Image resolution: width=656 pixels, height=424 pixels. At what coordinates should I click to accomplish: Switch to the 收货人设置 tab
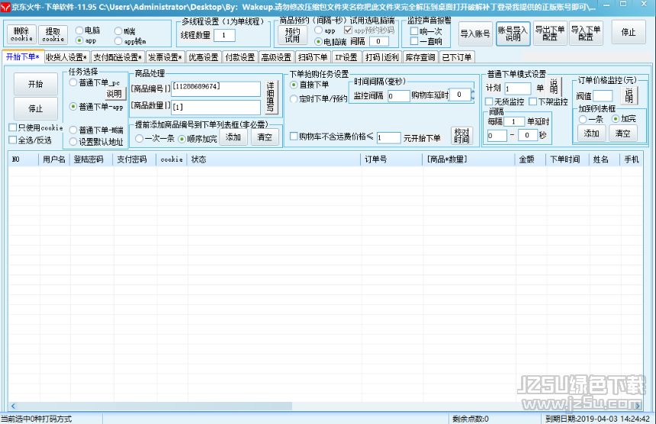pos(66,57)
